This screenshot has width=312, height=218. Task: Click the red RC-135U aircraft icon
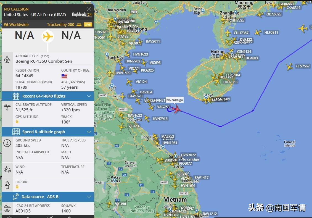176,109
